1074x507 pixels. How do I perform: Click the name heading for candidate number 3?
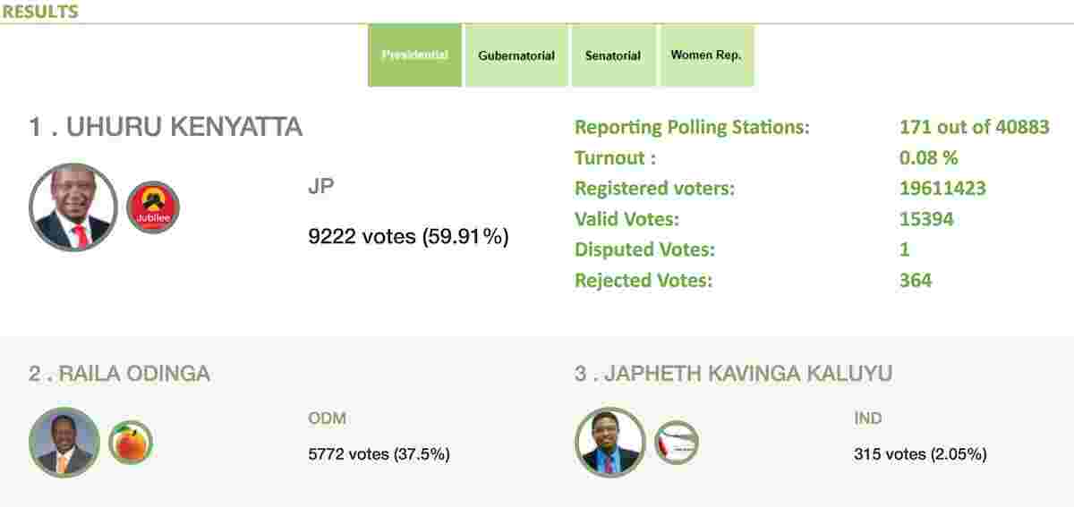click(x=733, y=374)
